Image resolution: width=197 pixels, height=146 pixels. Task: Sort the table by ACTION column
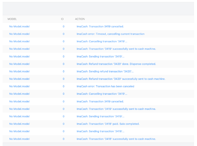(x=80, y=19)
